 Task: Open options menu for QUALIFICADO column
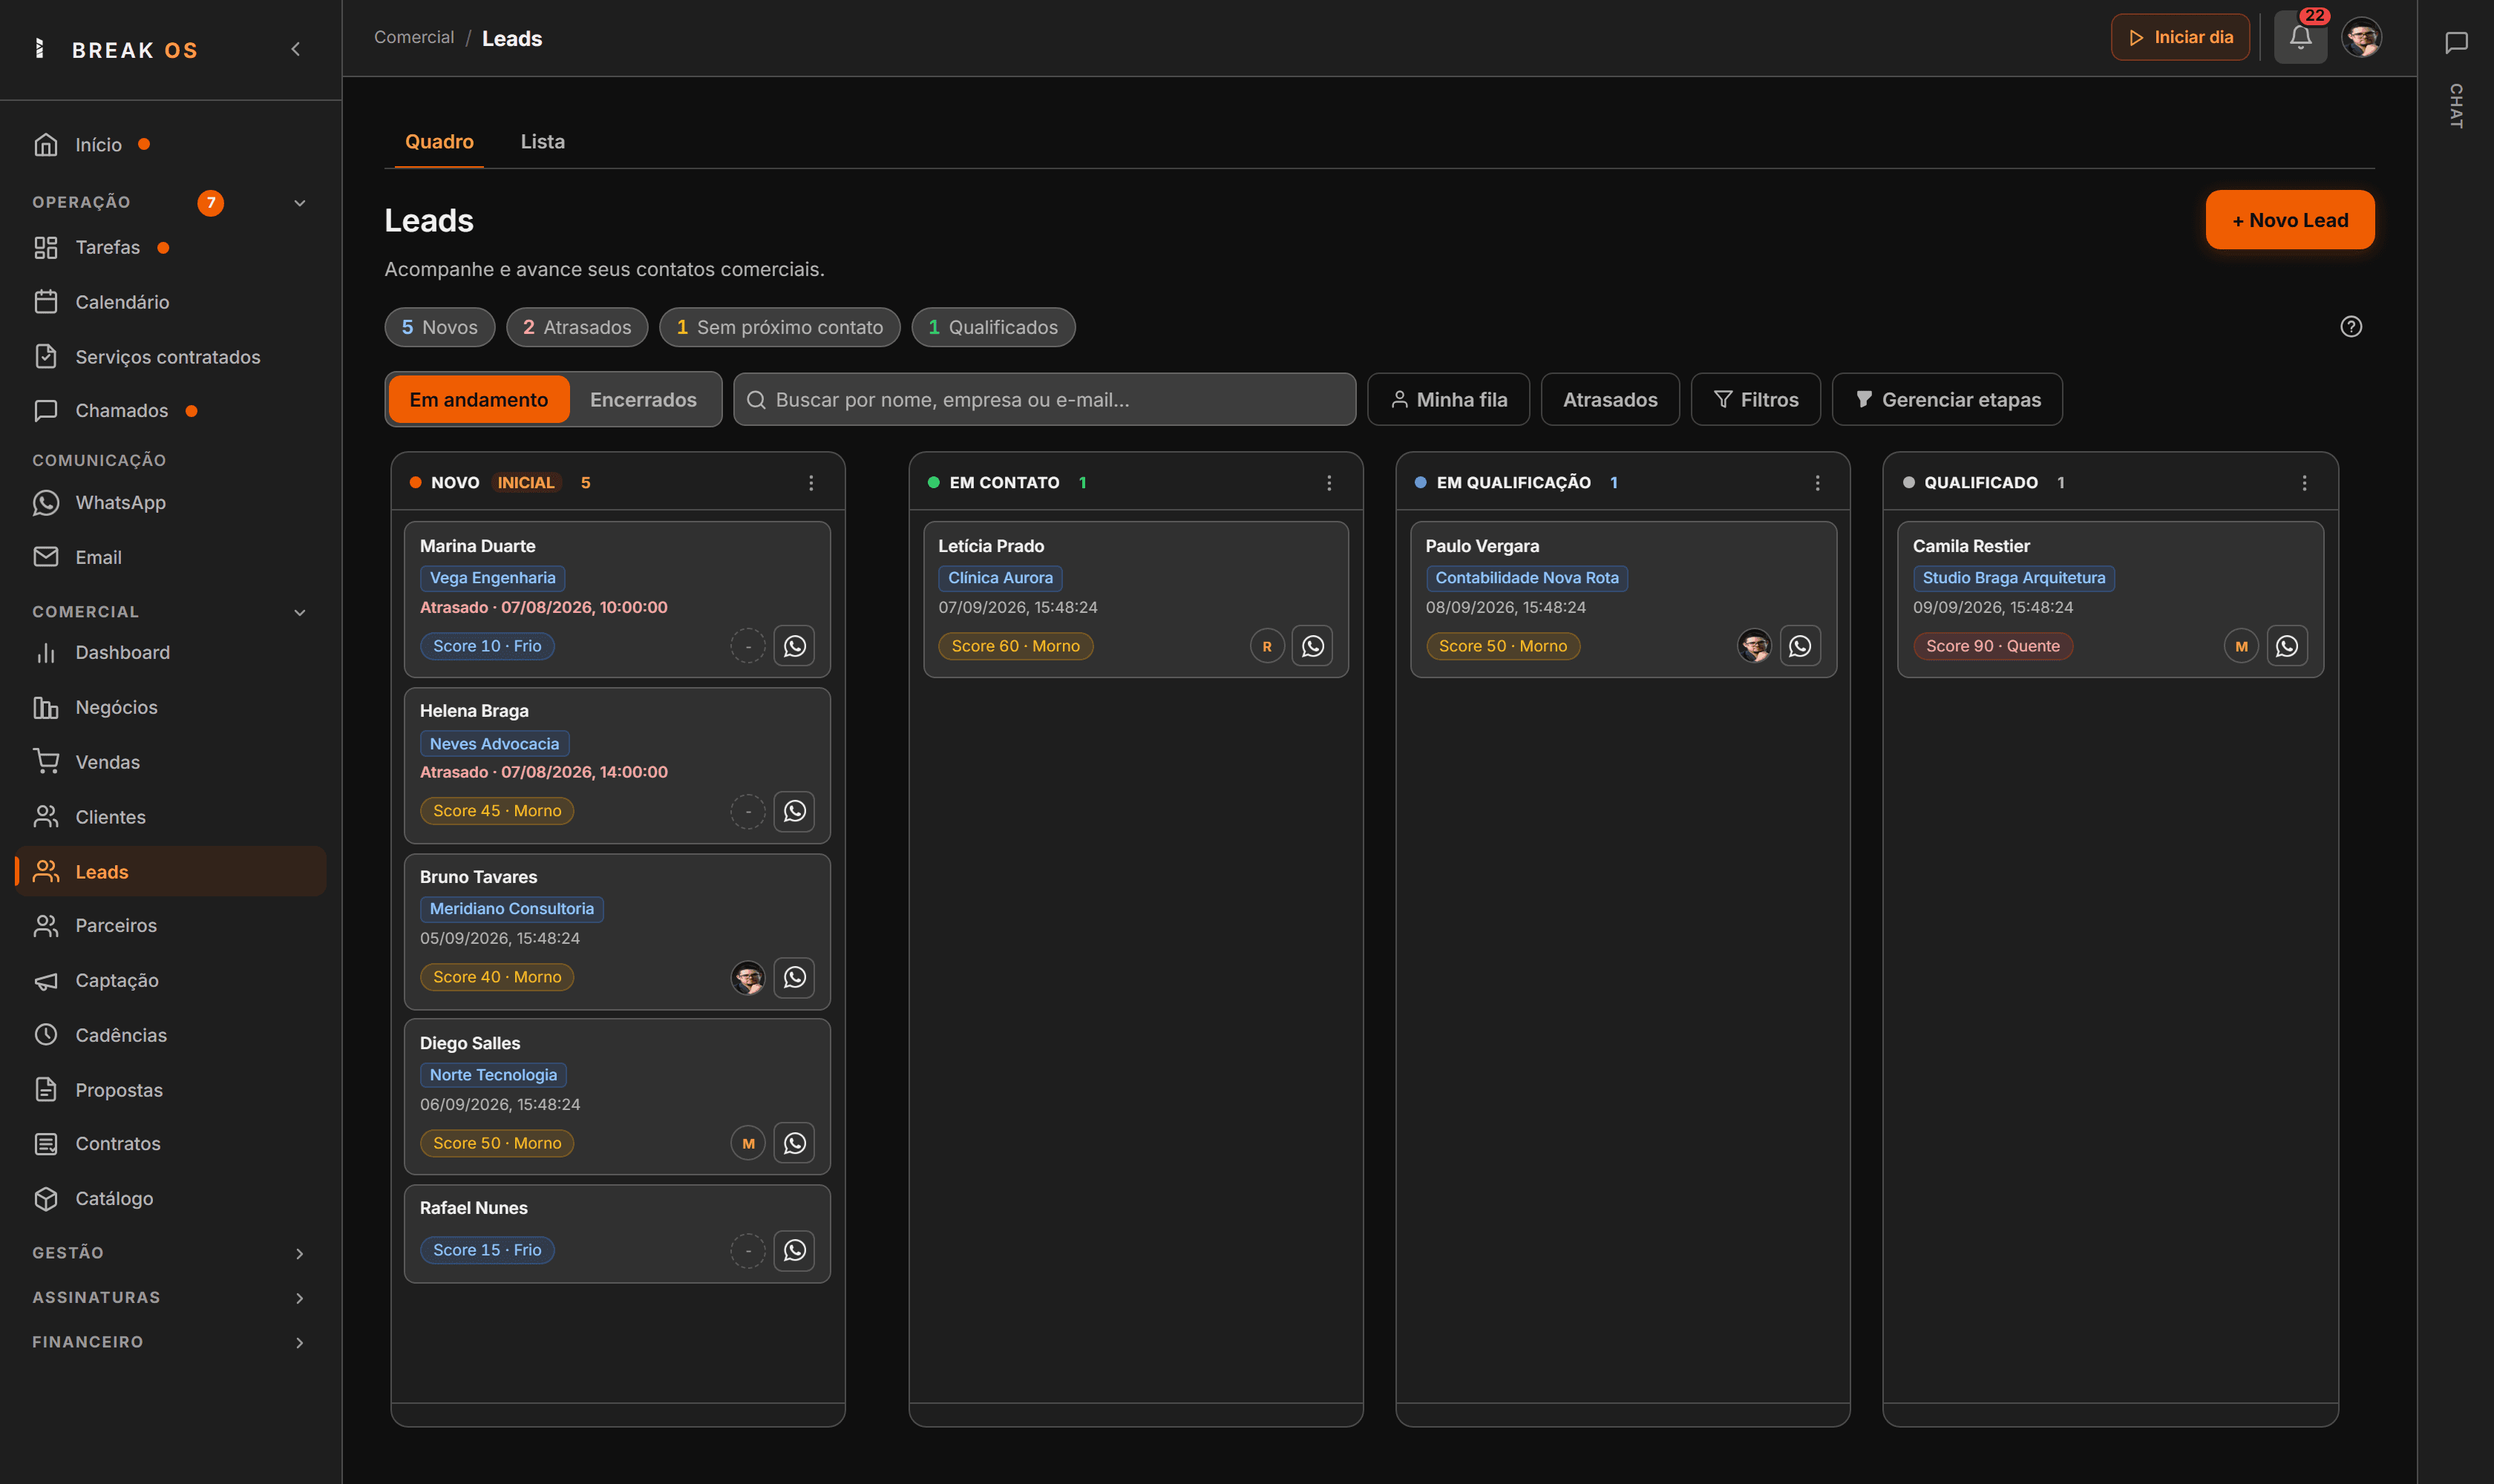click(2304, 483)
